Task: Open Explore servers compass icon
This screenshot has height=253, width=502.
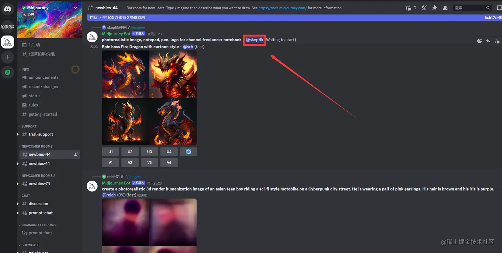Action: (7, 72)
